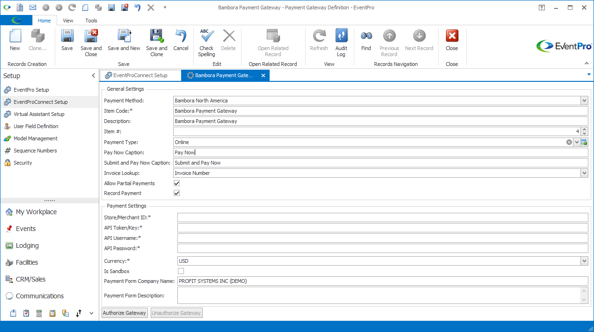The image size is (594, 332).
Task: Collapse the Setup navigation panel
Action: tap(93, 76)
